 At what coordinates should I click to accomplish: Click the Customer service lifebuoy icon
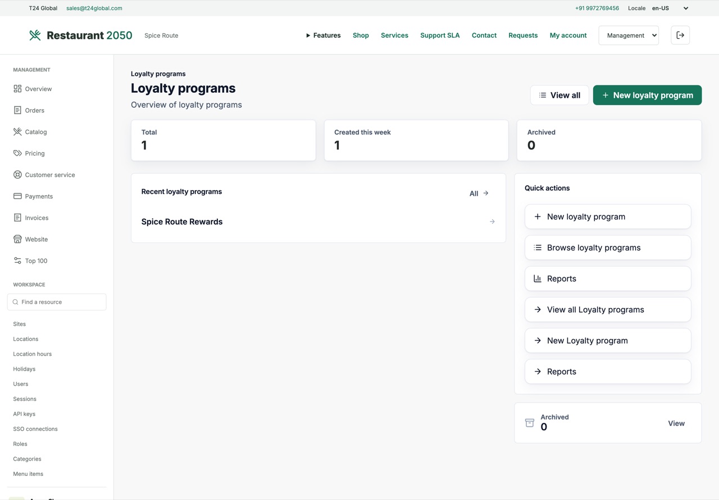pos(17,175)
